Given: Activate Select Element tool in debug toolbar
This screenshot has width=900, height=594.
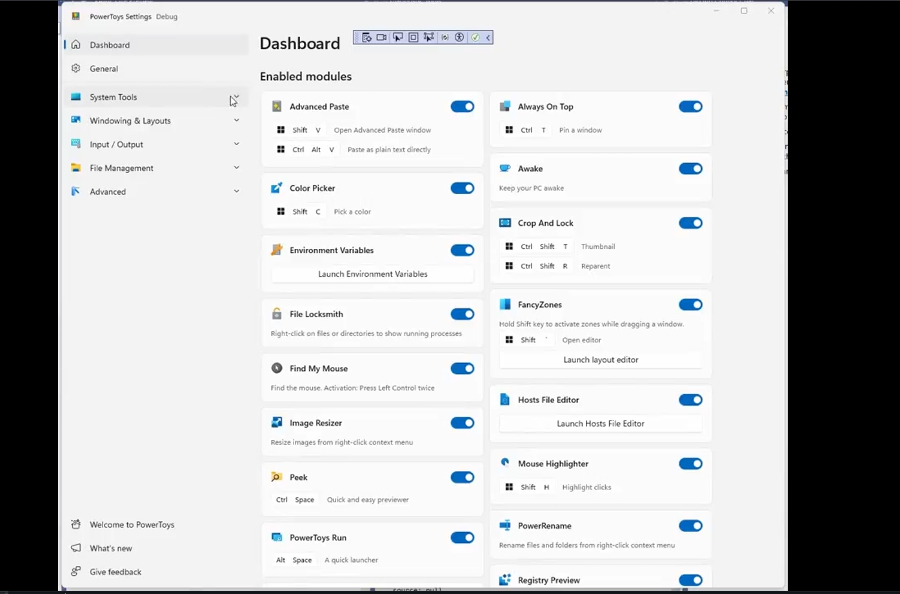Looking at the screenshot, I should 398,37.
